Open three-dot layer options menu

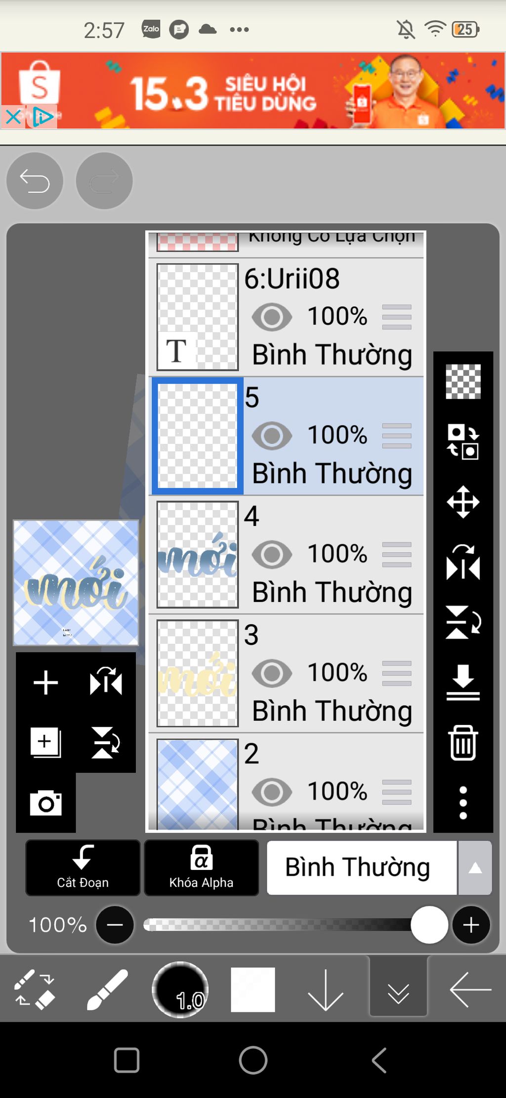(463, 803)
